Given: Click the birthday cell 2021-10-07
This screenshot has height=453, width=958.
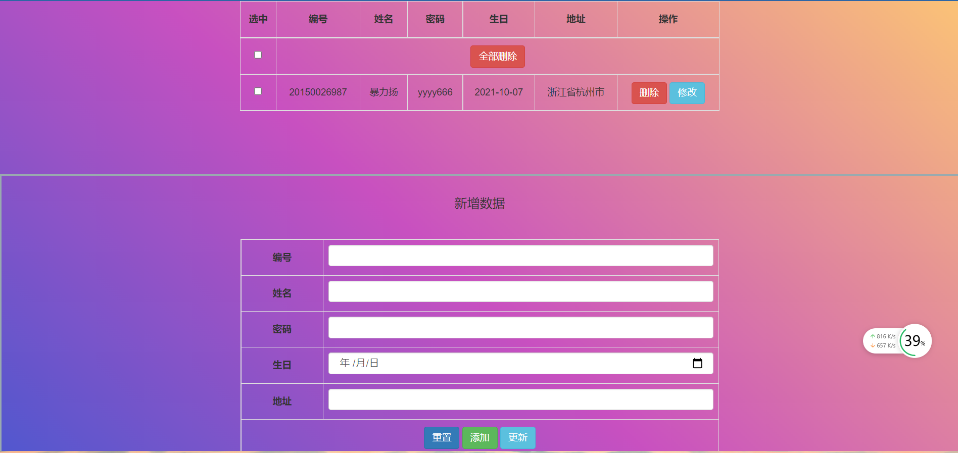Looking at the screenshot, I should point(499,92).
